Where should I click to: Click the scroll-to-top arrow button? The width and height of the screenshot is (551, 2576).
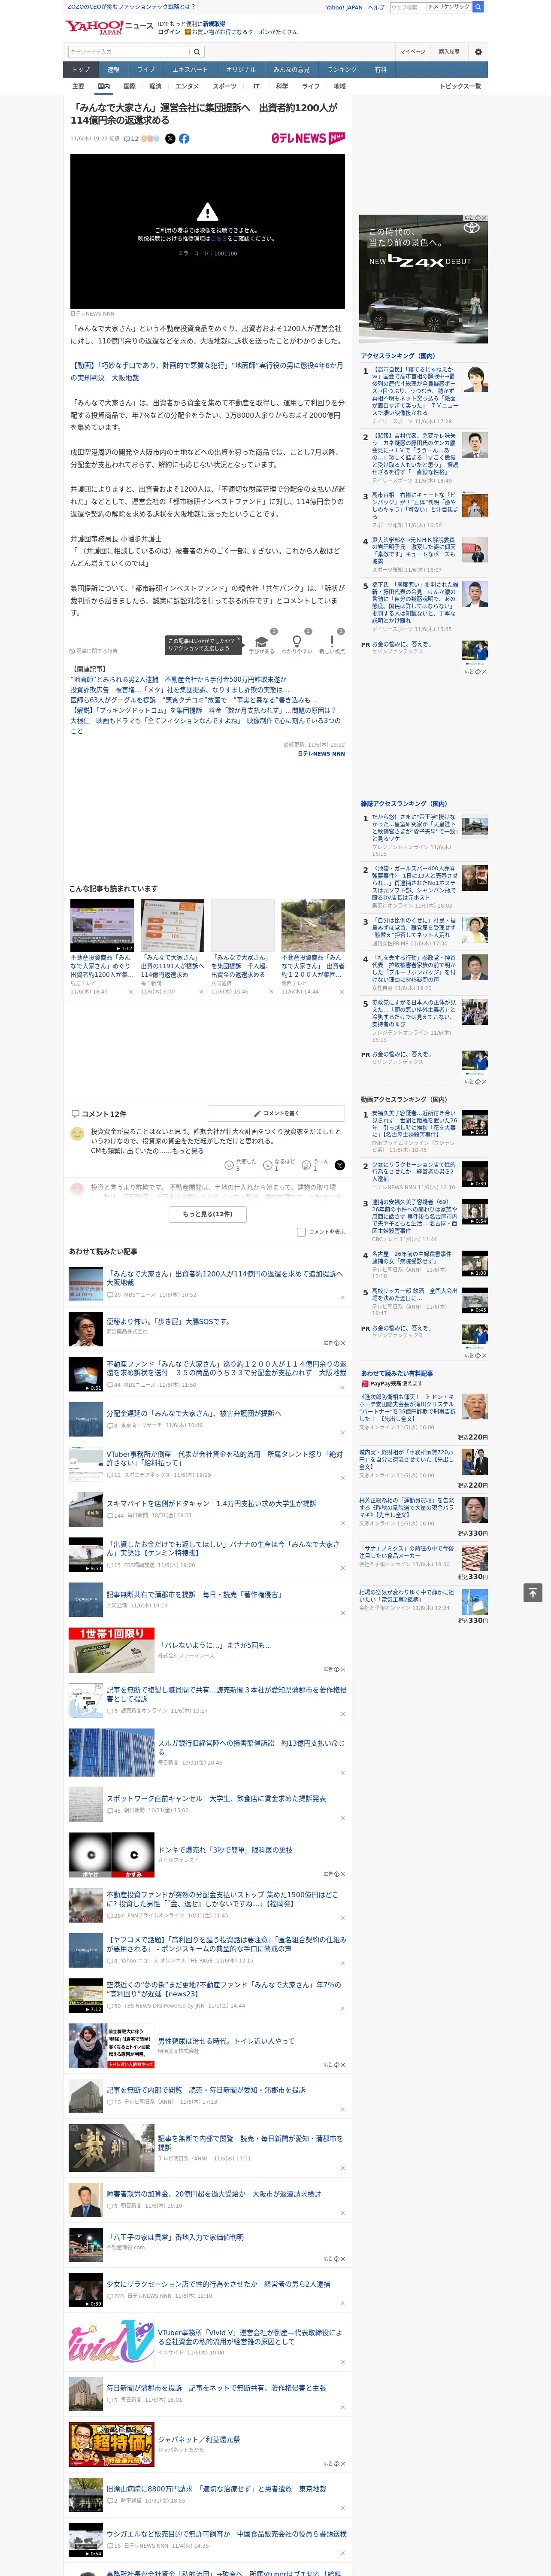(x=533, y=1593)
